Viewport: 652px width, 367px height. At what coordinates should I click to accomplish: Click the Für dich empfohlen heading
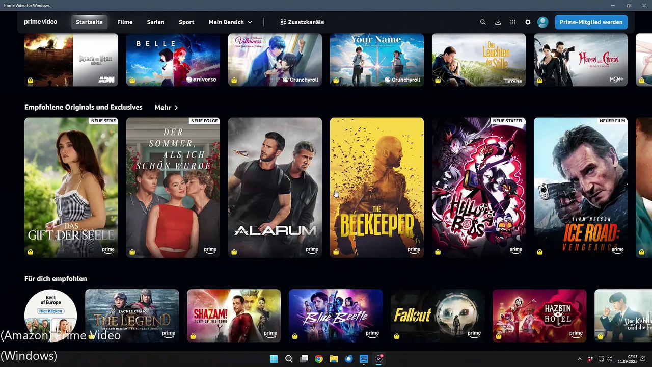click(56, 279)
